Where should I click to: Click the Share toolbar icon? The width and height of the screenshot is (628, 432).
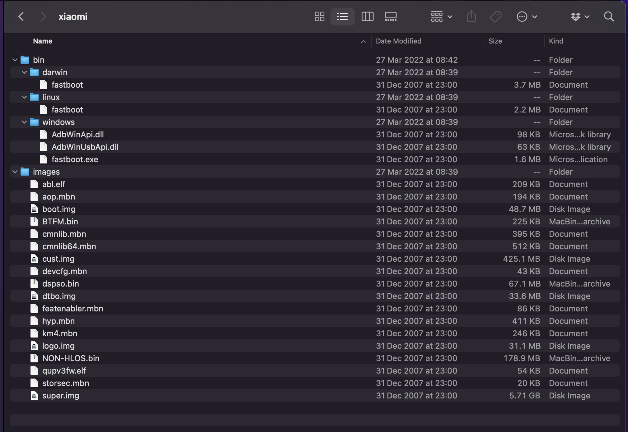coord(471,16)
